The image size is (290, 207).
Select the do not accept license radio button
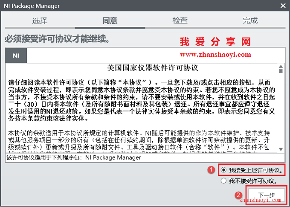pos(223,181)
